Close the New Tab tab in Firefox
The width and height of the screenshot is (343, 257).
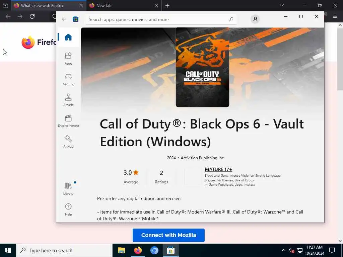tap(156, 5)
